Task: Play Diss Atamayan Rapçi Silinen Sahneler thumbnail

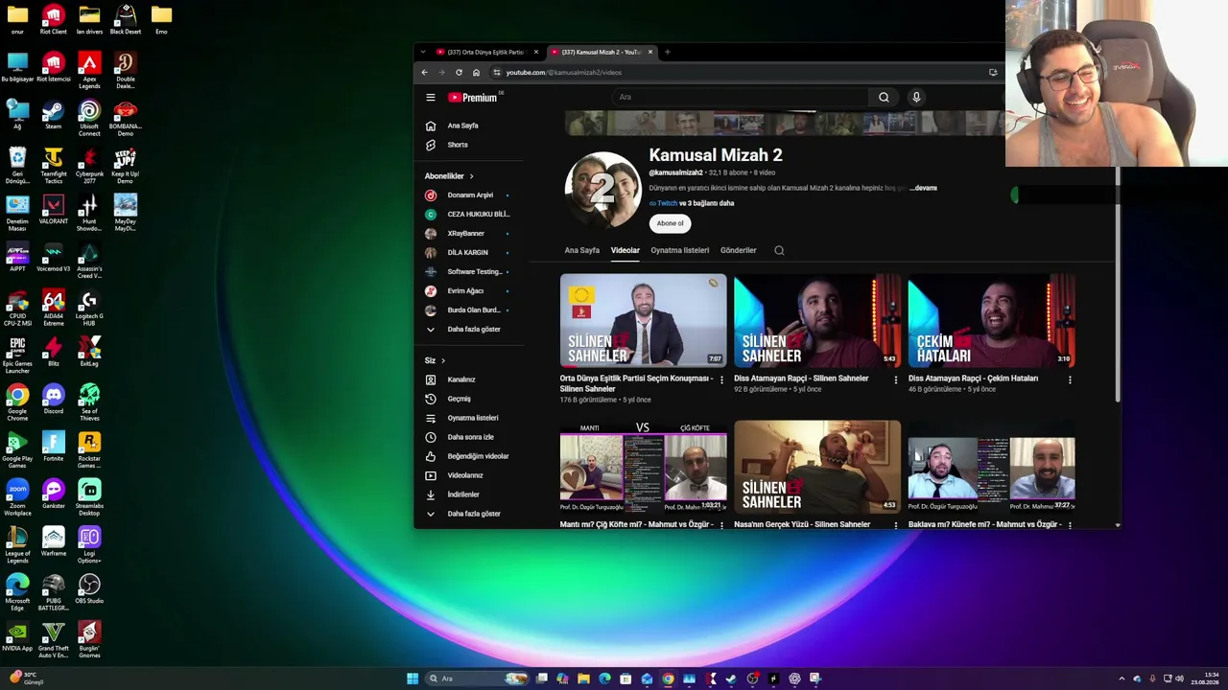Action: tap(817, 321)
